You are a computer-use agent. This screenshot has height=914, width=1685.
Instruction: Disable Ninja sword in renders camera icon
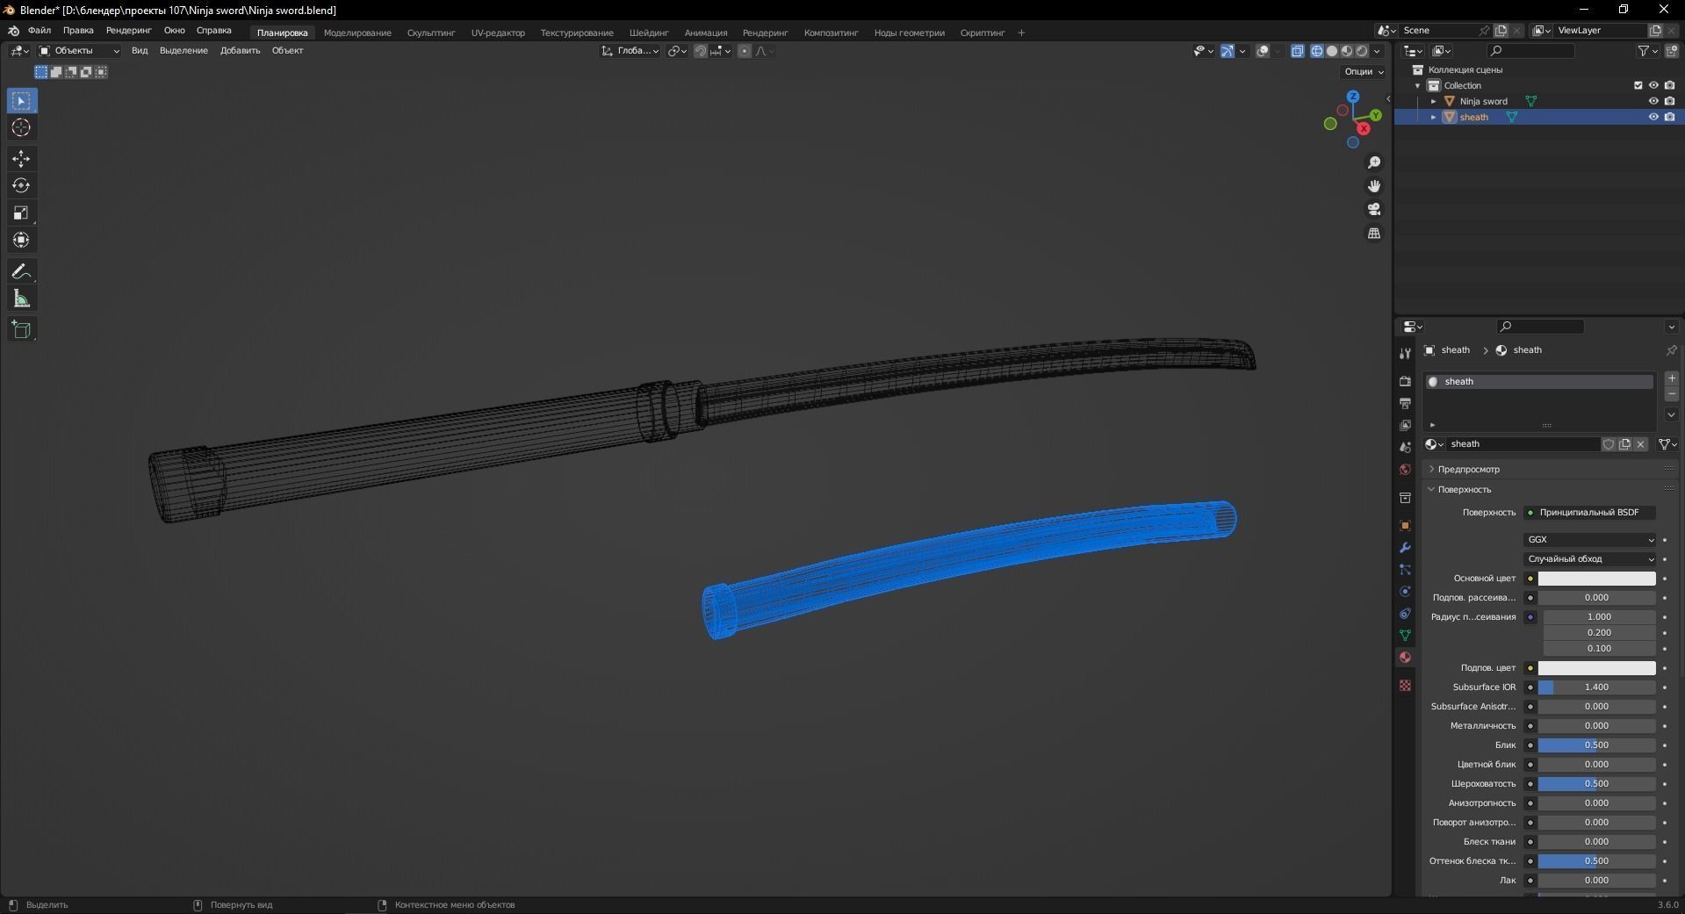tap(1670, 101)
